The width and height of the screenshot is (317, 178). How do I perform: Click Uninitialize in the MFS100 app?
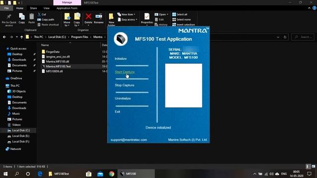point(123,98)
